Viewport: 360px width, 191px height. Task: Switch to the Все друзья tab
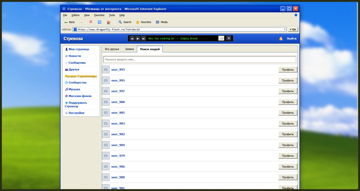point(112,49)
